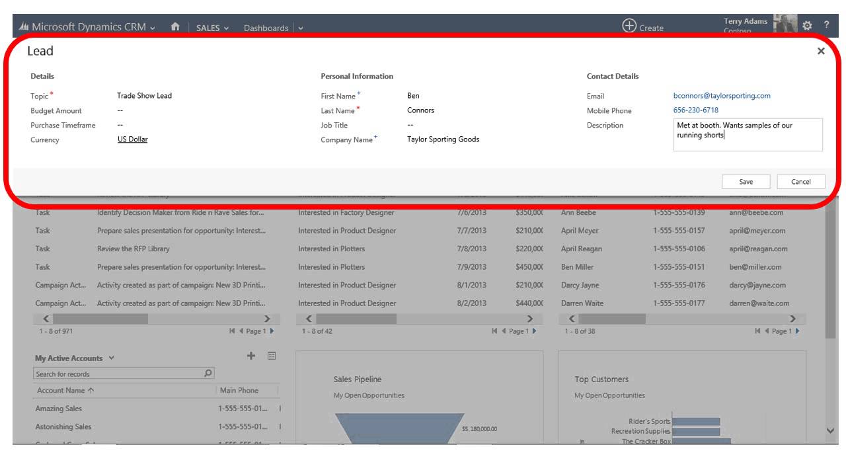The height and width of the screenshot is (476, 846).
Task: Sort by Account Name column header
Action: (x=65, y=390)
